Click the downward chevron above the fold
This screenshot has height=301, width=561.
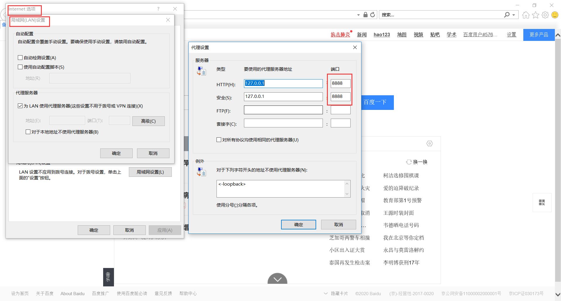pyautogui.click(x=277, y=279)
